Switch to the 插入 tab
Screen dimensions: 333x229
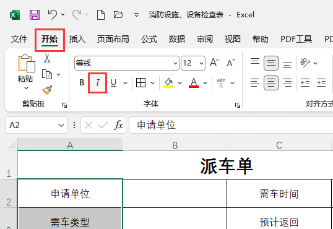[77, 39]
